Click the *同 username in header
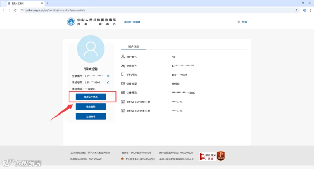314x169 pixels. [238, 22]
